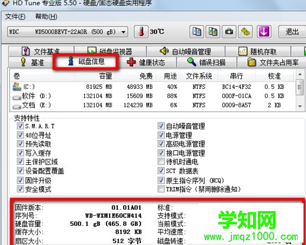Screen dimensions: 306x245
Task: Switch to the 错误扫描 tab
Action: point(206,62)
